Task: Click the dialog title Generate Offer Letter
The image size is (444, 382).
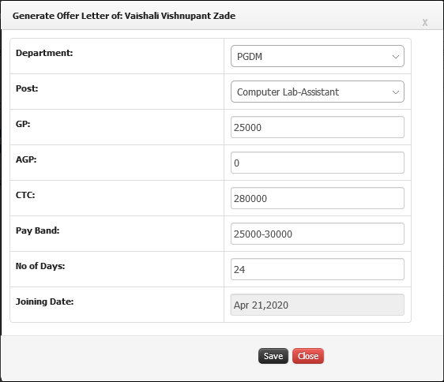Action: coord(124,16)
